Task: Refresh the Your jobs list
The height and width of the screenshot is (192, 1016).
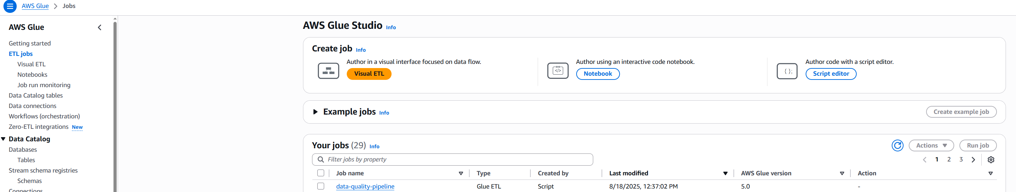Action: 897,145
